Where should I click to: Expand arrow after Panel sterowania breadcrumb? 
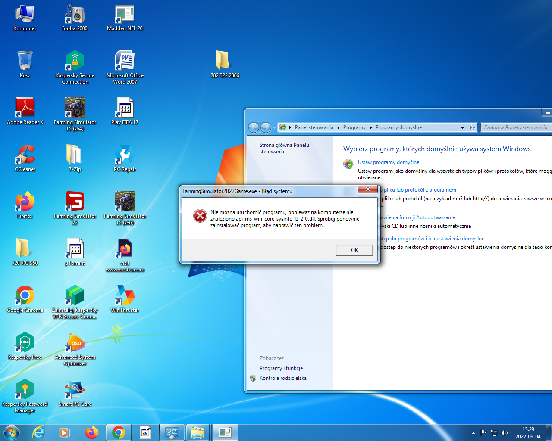pos(339,127)
